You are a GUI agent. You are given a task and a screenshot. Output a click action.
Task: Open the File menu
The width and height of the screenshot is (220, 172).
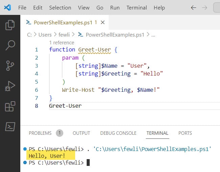coord(22,8)
